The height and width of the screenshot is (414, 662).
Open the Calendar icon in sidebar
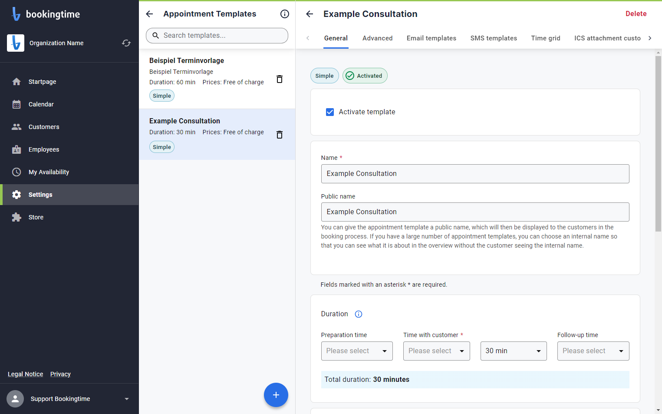[x=16, y=104]
